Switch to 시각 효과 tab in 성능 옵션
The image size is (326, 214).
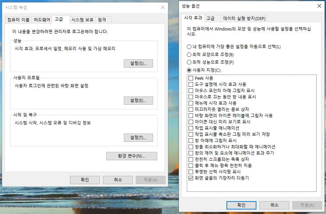pyautogui.click(x=193, y=18)
